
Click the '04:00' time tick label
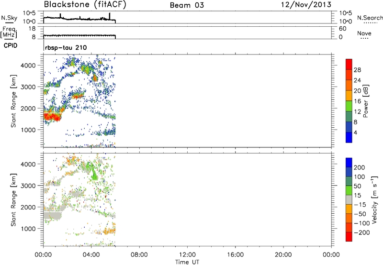tap(91, 255)
